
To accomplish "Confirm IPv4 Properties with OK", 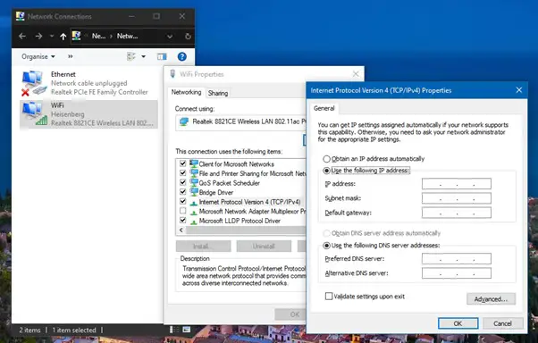I will [x=458, y=323].
